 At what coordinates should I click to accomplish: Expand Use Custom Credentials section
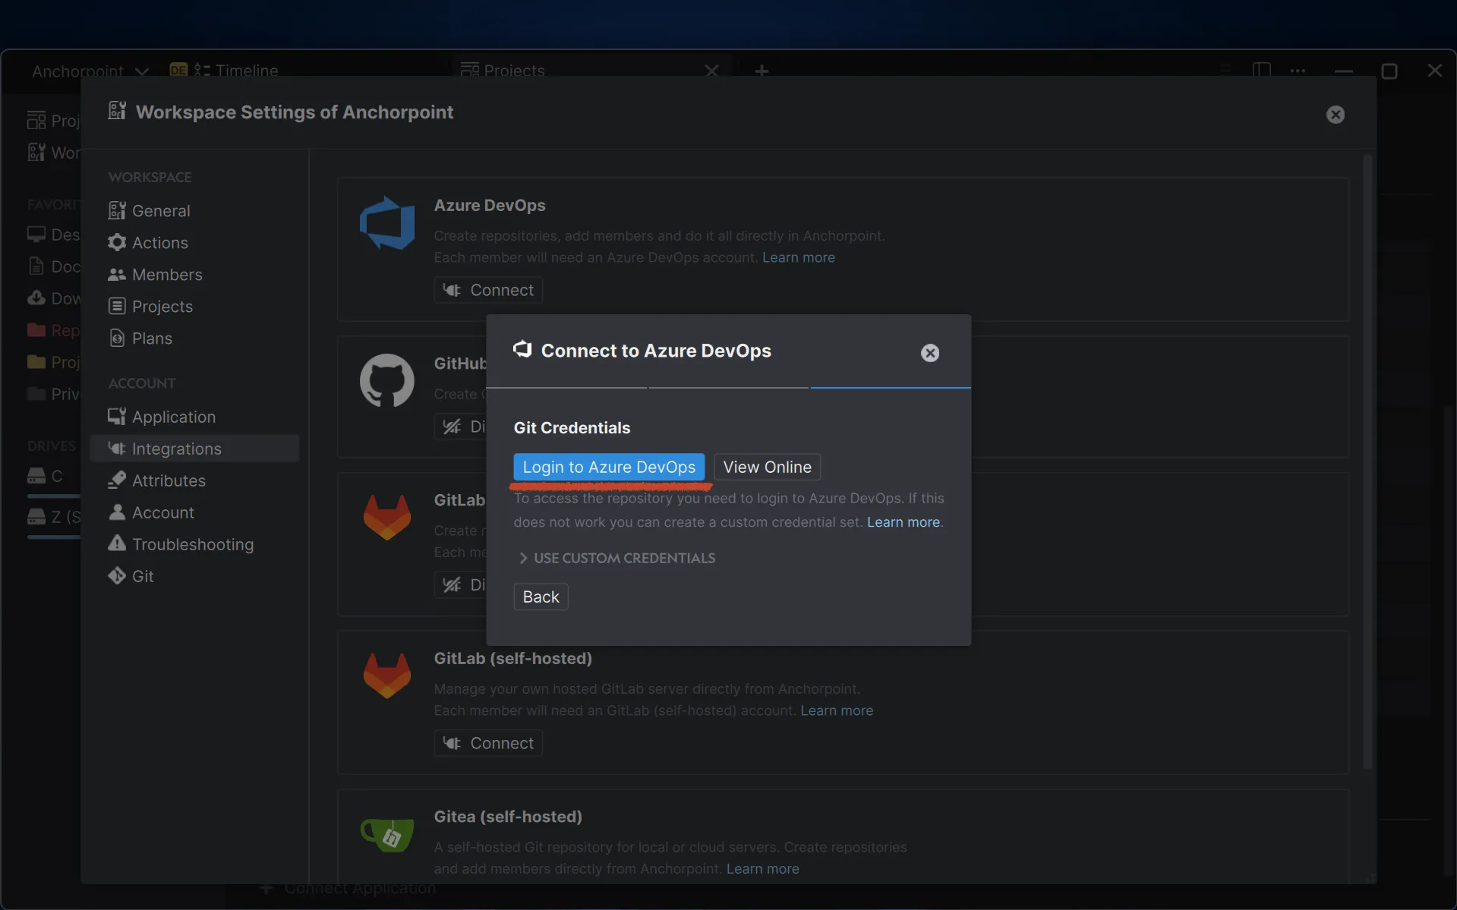617,558
